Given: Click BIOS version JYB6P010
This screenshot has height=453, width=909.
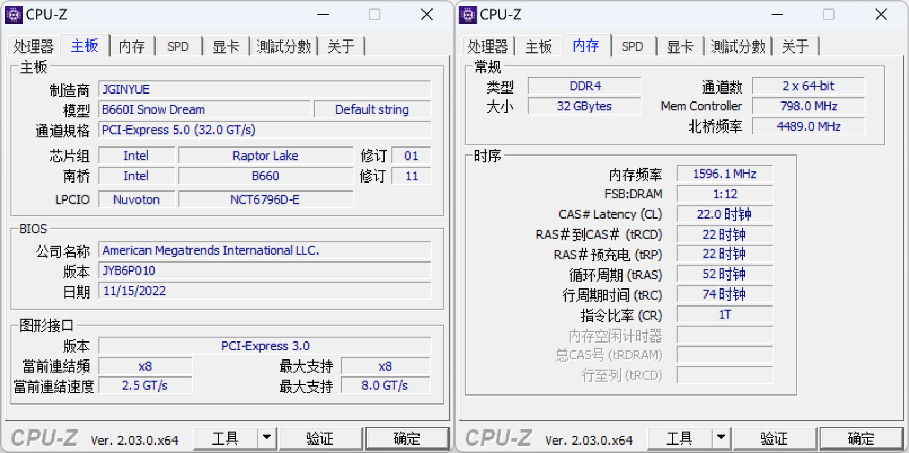Looking at the screenshot, I should (x=264, y=270).
